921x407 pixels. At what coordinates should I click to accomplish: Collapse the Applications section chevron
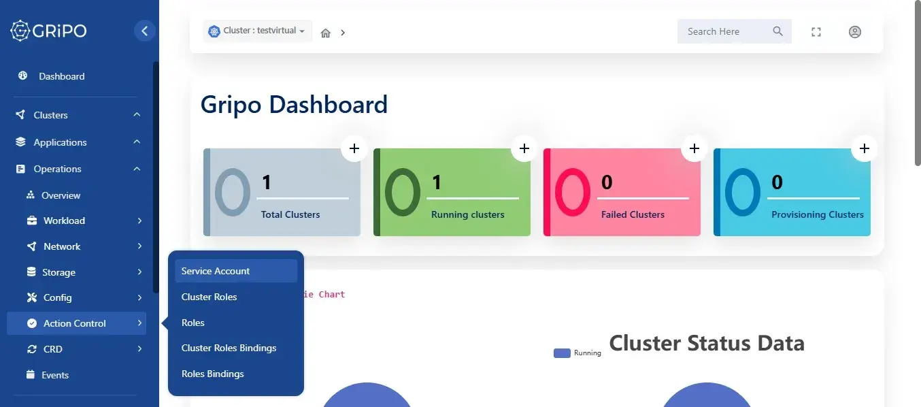click(x=137, y=142)
